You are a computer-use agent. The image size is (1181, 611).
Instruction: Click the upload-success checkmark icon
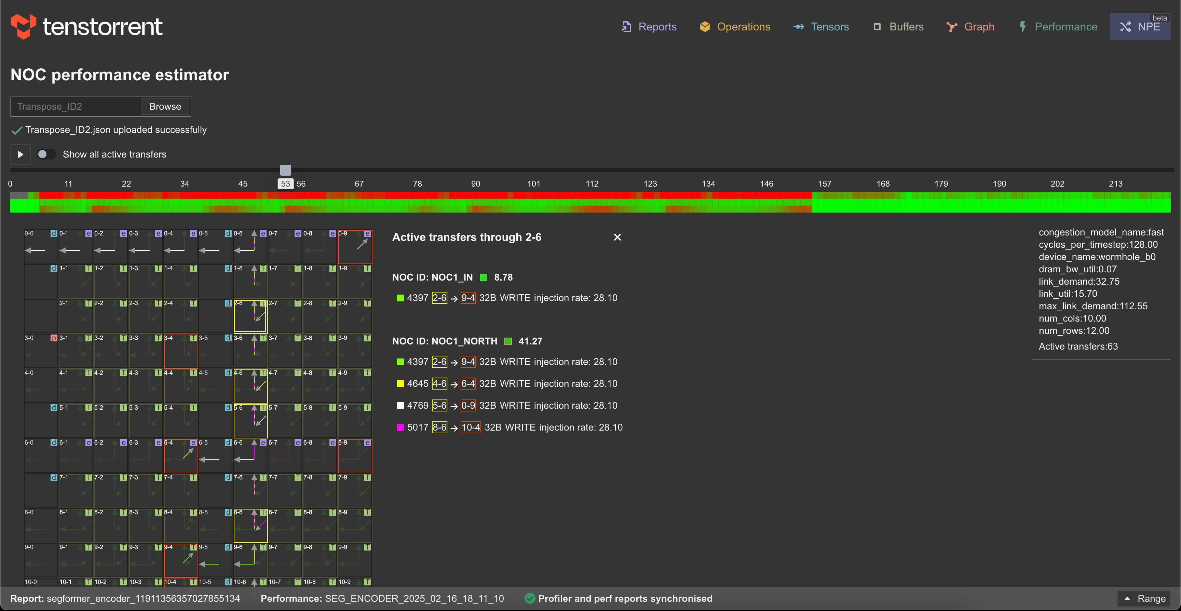click(16, 130)
